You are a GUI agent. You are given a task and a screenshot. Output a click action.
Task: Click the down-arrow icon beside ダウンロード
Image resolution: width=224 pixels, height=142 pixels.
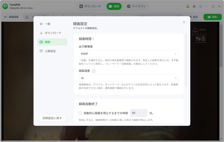click(x=41, y=33)
